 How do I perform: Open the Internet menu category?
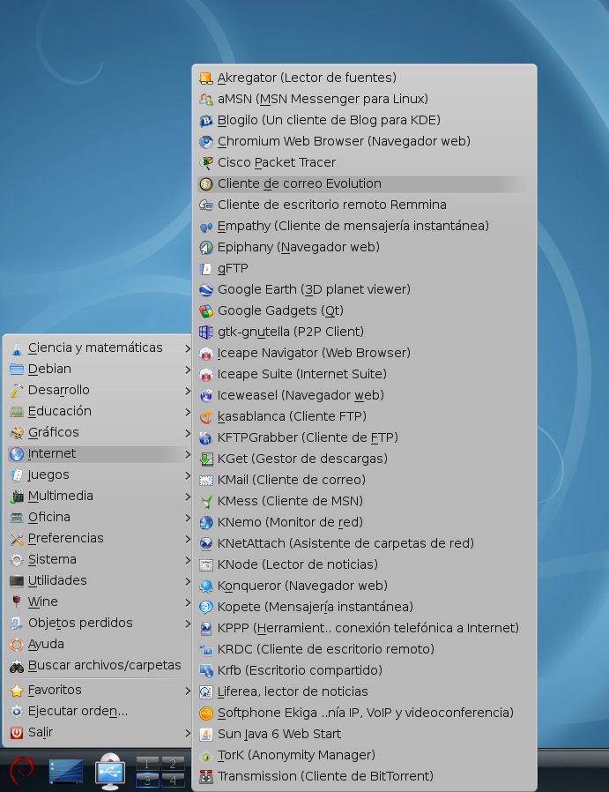[x=99, y=454]
